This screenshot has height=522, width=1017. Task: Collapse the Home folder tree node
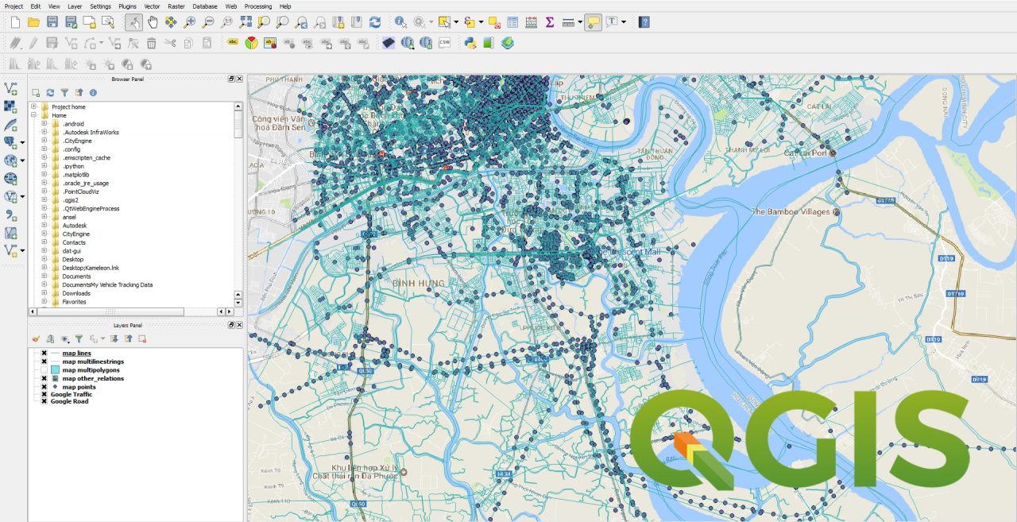coord(34,115)
